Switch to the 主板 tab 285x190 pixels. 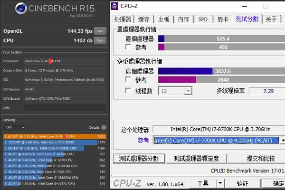click(x=163, y=19)
